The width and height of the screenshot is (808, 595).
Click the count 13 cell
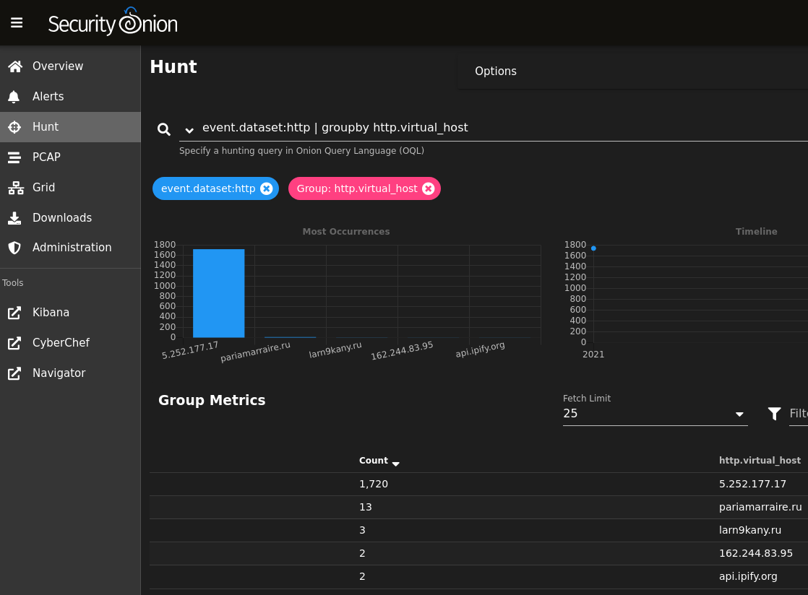point(366,508)
